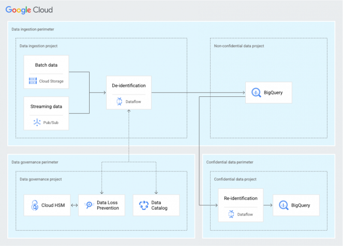Click the Confidential data project heading
The image size is (343, 246).
pyautogui.click(x=235, y=179)
